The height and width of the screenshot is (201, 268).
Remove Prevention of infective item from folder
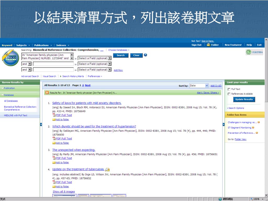[x=257, y=133]
